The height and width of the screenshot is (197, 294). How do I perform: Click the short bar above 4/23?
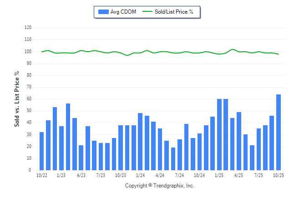(81, 158)
